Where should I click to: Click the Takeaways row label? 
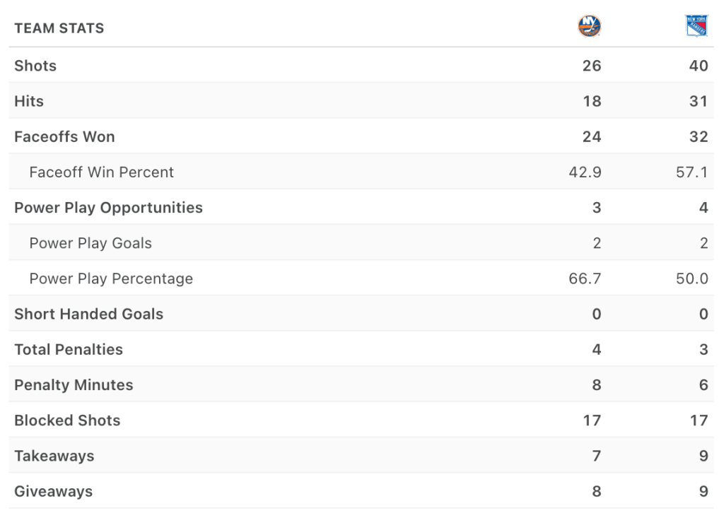[x=54, y=456]
